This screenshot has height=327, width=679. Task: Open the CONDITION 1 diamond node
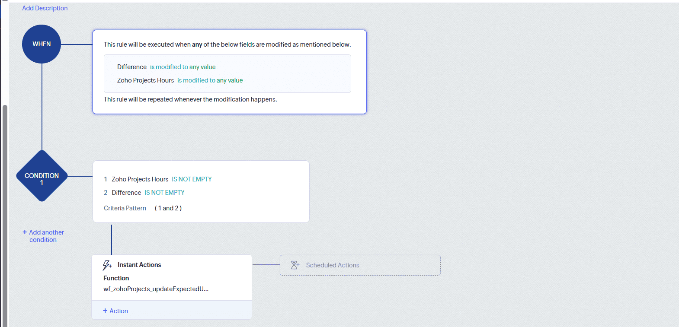[42, 176]
